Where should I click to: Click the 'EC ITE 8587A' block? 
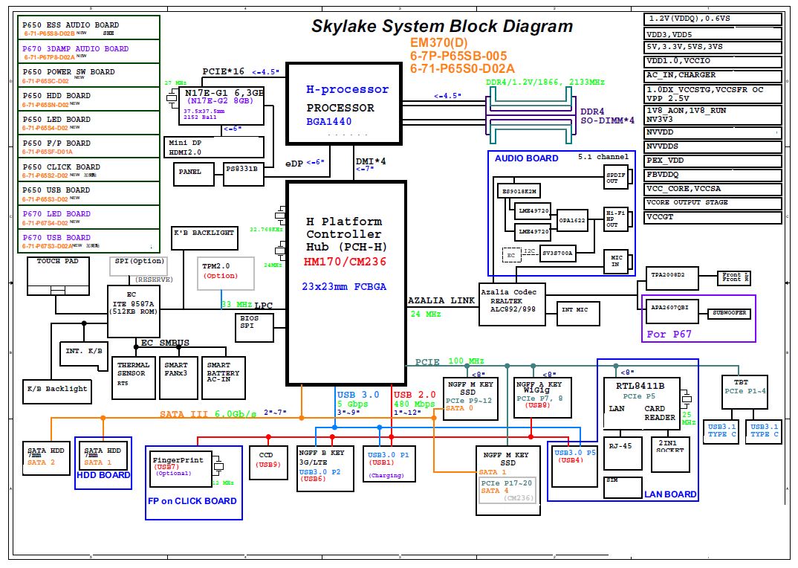click(134, 312)
